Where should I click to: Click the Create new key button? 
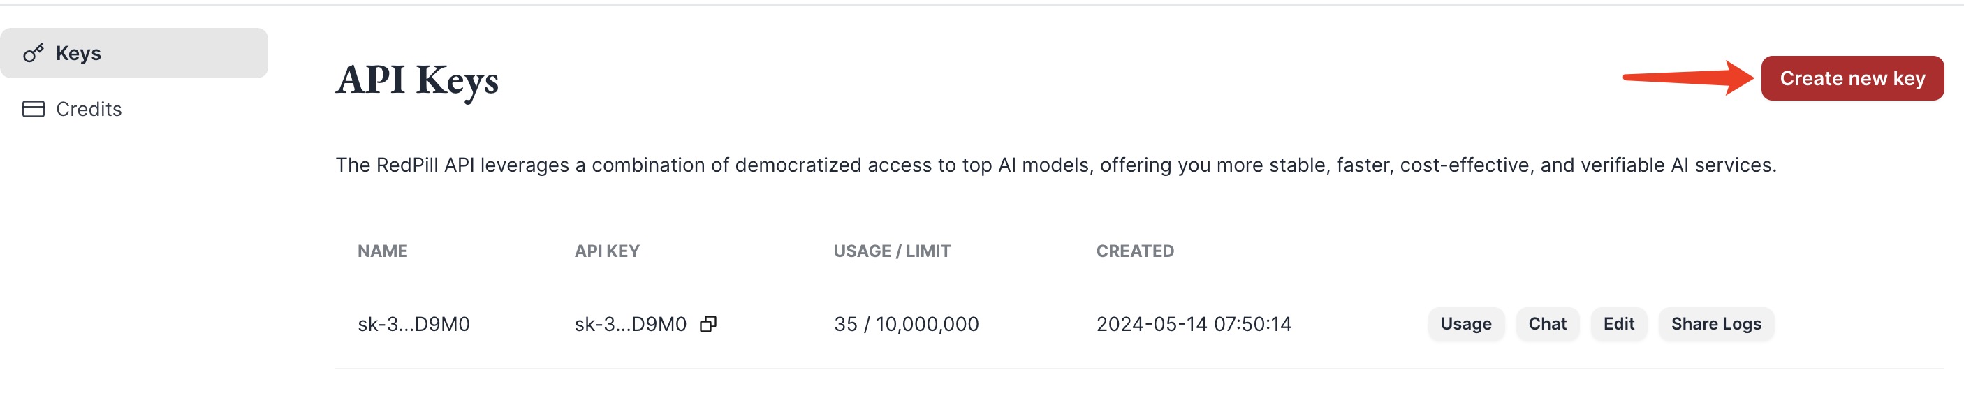[1852, 78]
